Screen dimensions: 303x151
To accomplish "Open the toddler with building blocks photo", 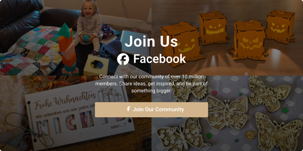I will pos(76,38).
